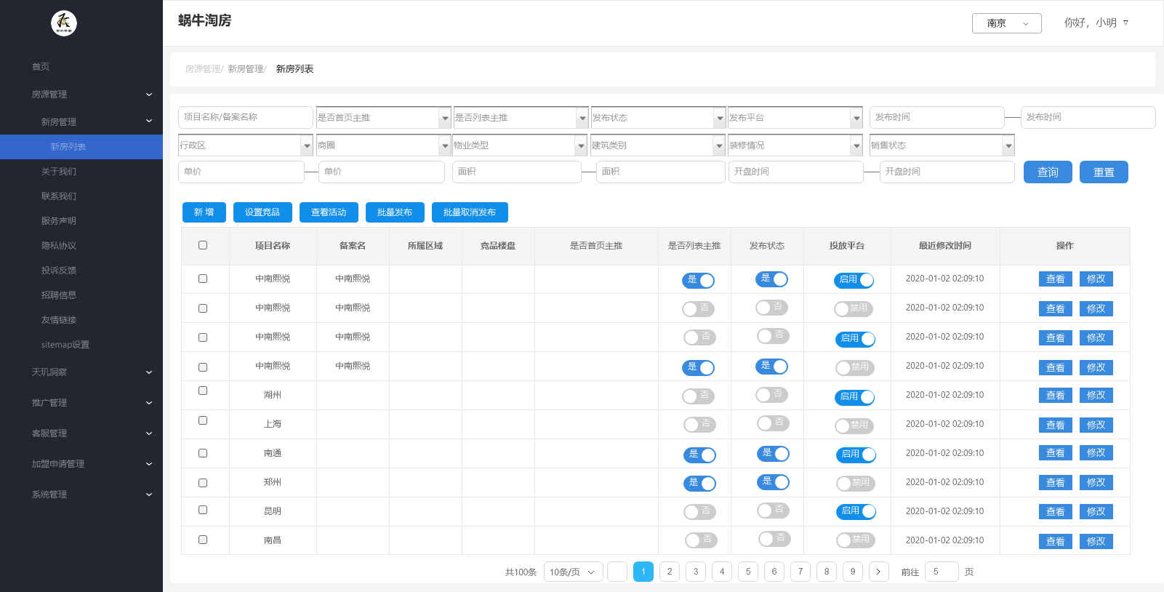Click the 批量取消发布 button
The height and width of the screenshot is (592, 1164).
coord(470,212)
